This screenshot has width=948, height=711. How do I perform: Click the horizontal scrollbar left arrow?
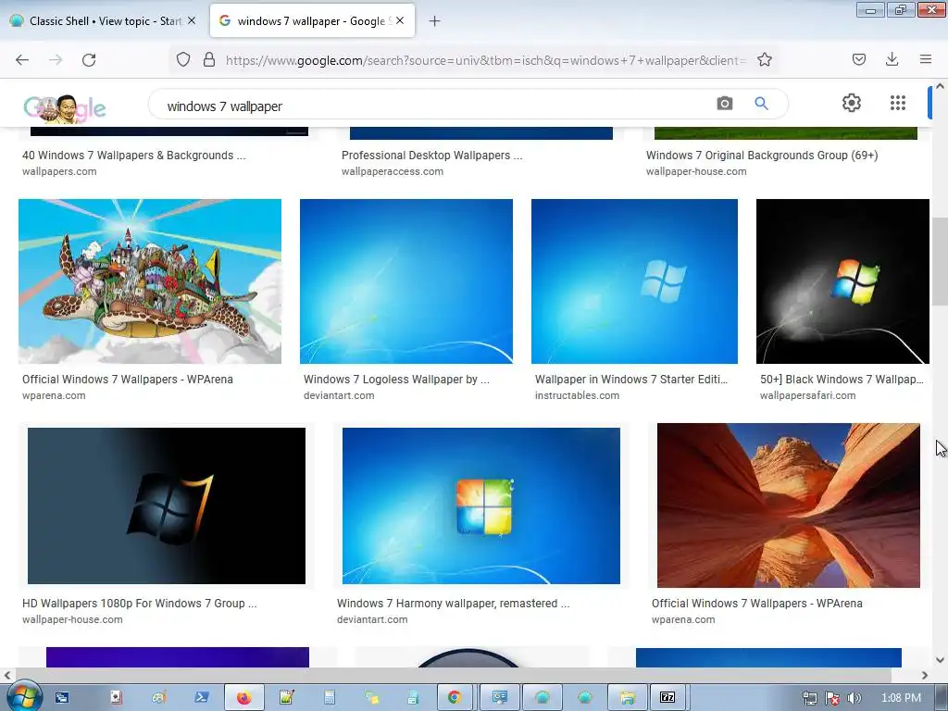tap(6, 675)
